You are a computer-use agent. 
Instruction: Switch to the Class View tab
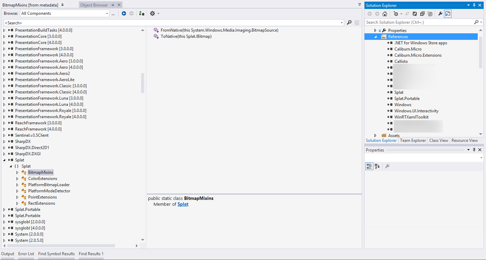439,140
